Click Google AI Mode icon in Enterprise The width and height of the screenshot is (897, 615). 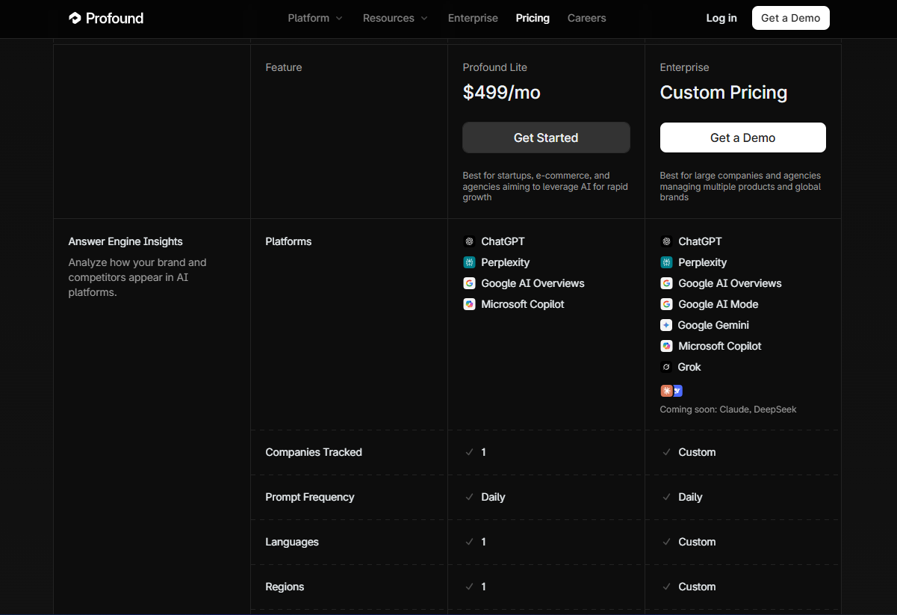pos(666,304)
